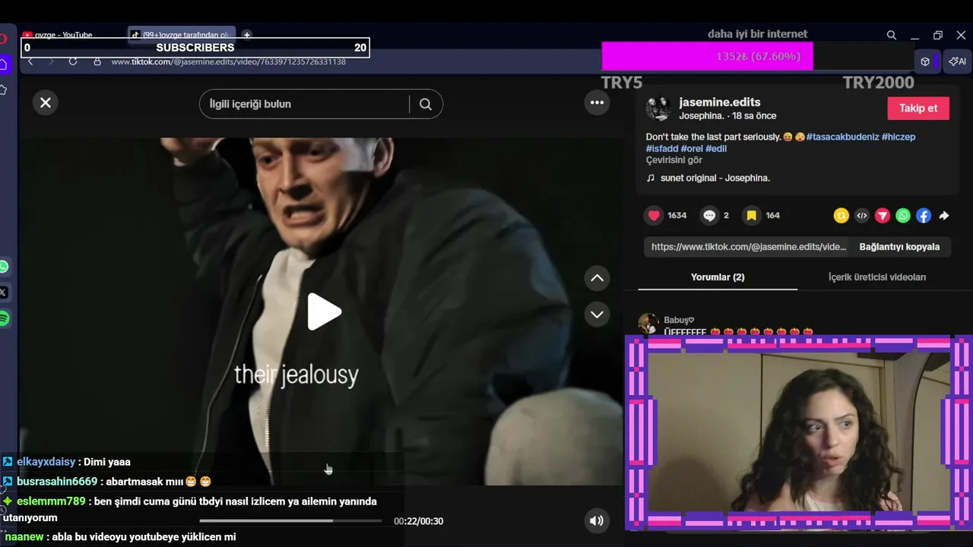Click the like count 1634
The image size is (973, 547).
click(x=677, y=216)
